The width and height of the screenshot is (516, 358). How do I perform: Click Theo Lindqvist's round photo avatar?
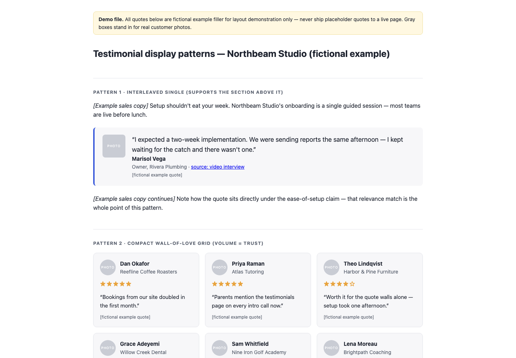tap(331, 267)
